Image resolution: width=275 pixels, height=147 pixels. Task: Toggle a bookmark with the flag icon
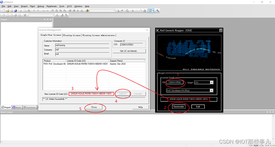pos(53,11)
